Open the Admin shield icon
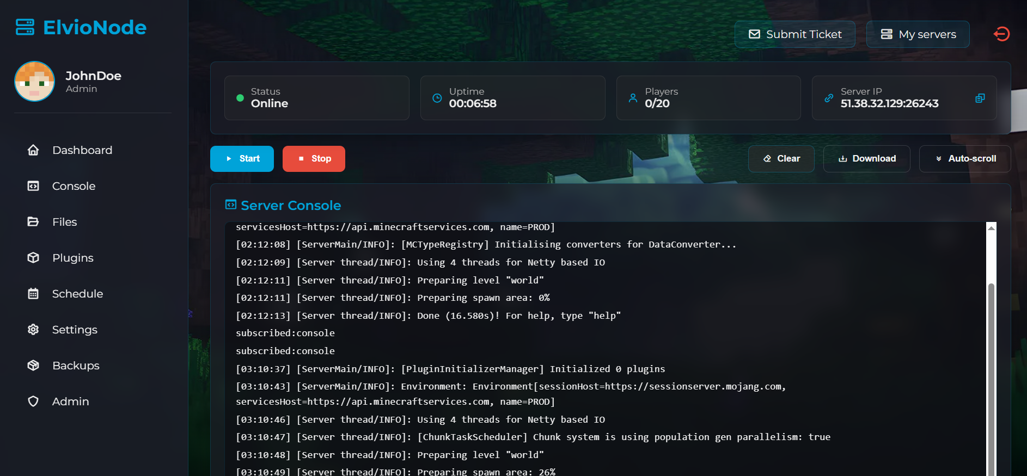The width and height of the screenshot is (1027, 476). point(33,401)
